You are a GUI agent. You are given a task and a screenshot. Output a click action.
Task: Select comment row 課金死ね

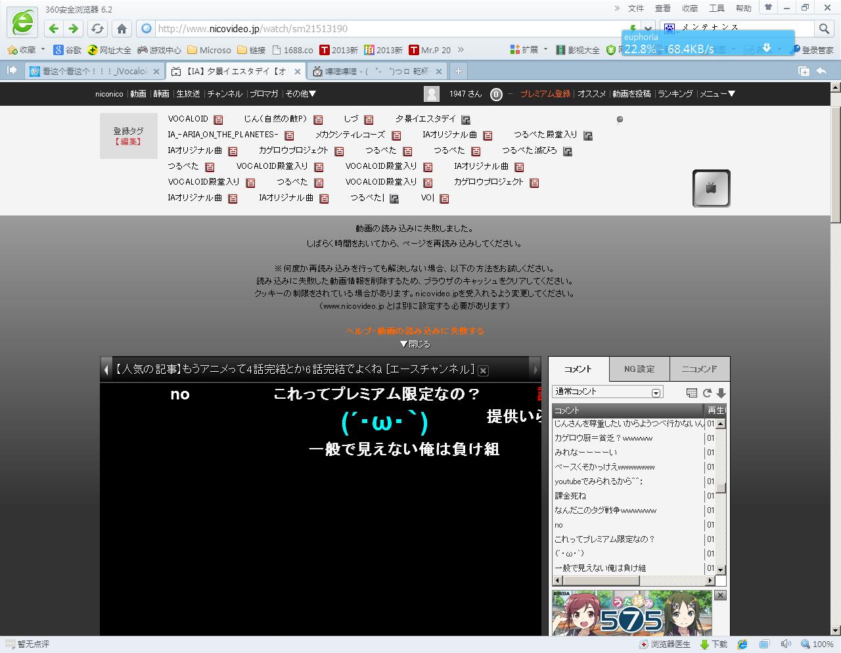pyautogui.click(x=629, y=496)
